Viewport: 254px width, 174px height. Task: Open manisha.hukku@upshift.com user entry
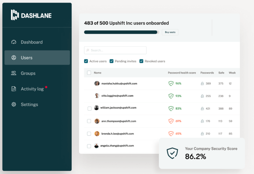(x=119, y=84)
